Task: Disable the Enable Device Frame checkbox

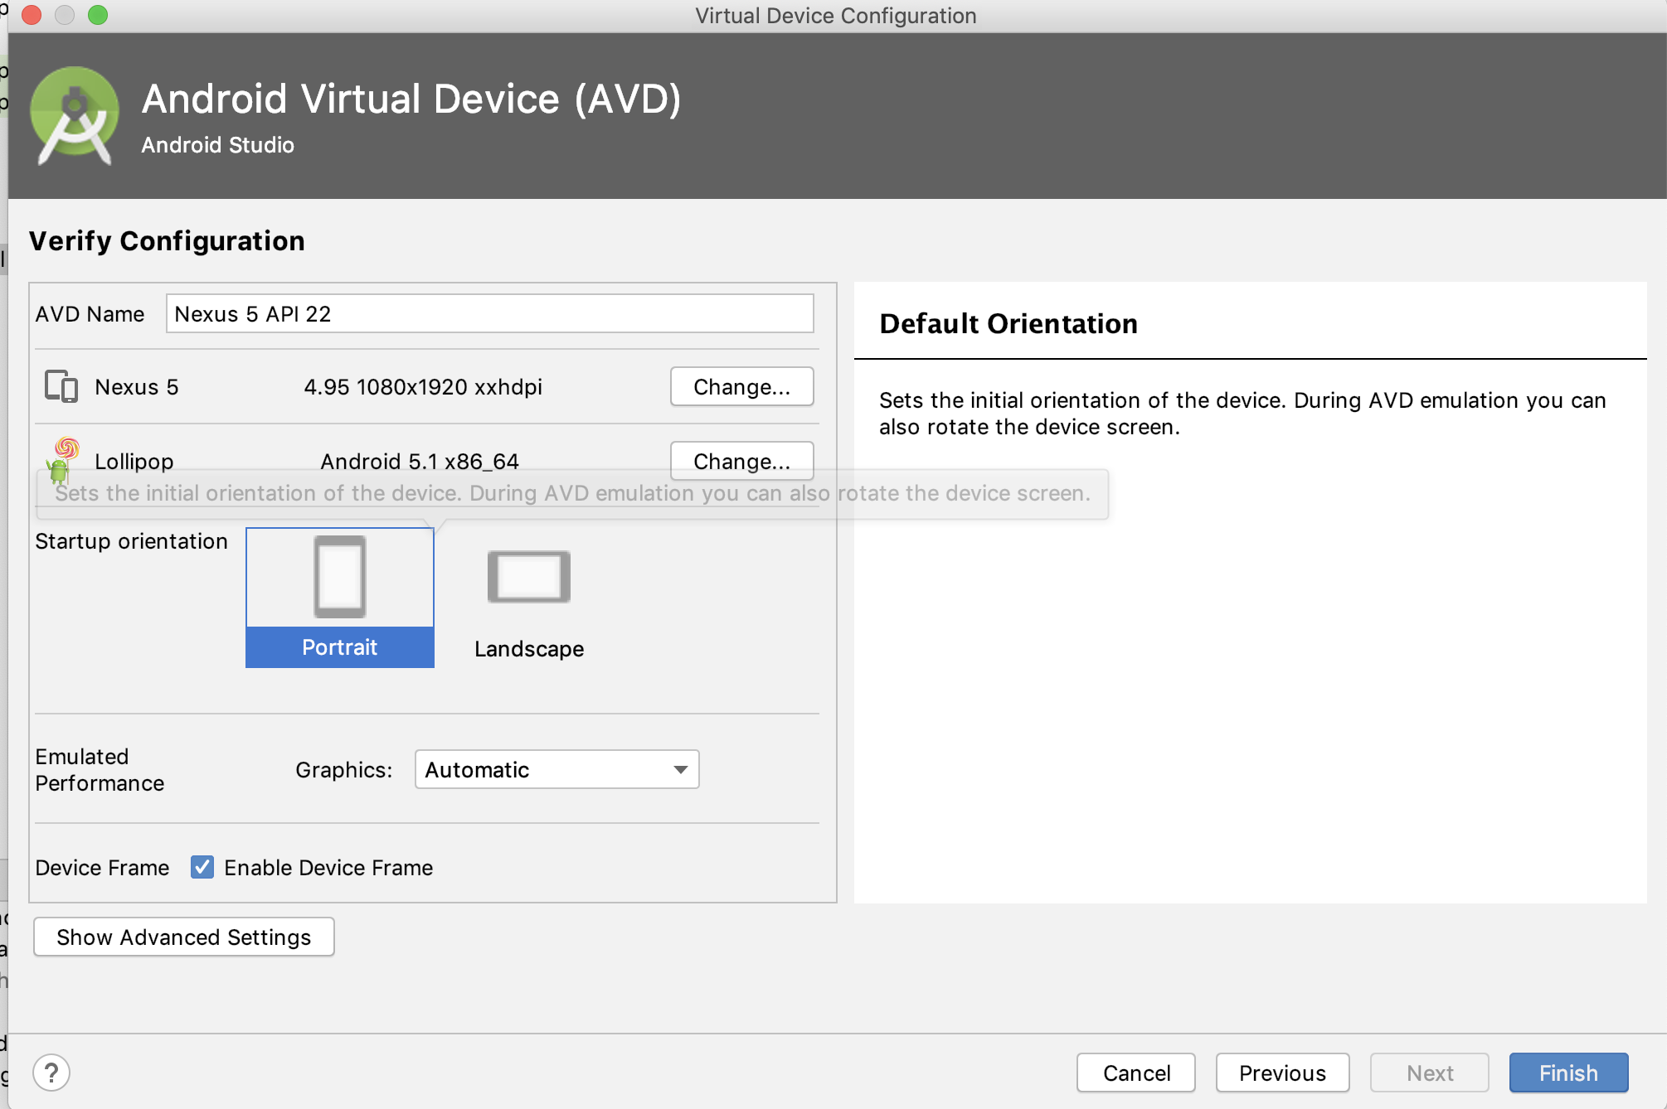Action: [x=202, y=867]
